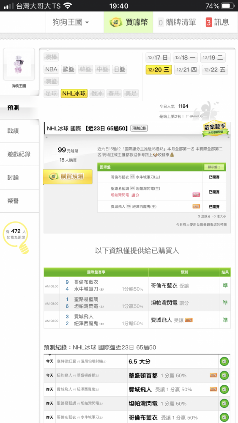Viewport: 238px width, 423px height.
Task: Click green 準 badge for 6.5 大分
Action: point(224,362)
